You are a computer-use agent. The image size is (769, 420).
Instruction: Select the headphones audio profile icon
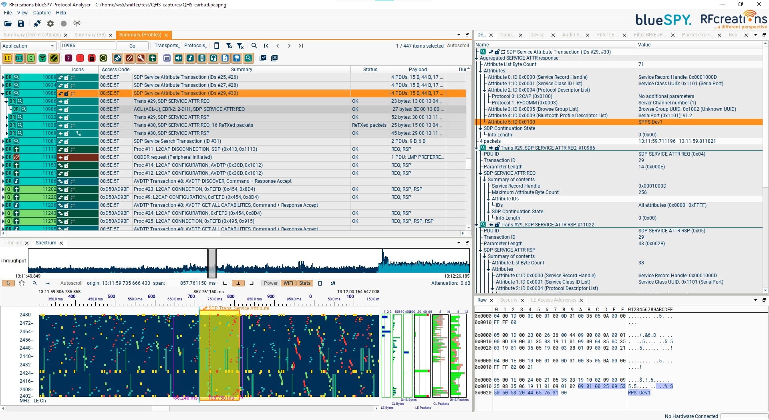[x=213, y=58]
